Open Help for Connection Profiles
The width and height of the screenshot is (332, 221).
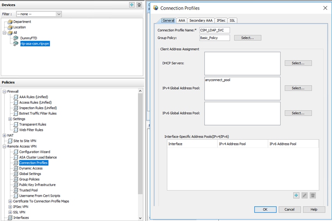click(314, 210)
